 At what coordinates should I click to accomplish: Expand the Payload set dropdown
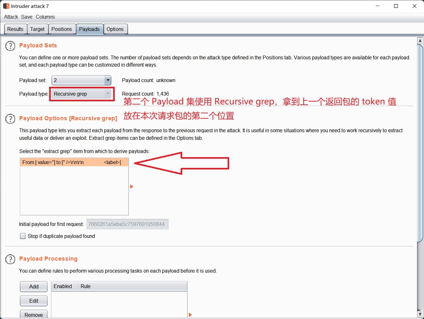pyautogui.click(x=108, y=80)
